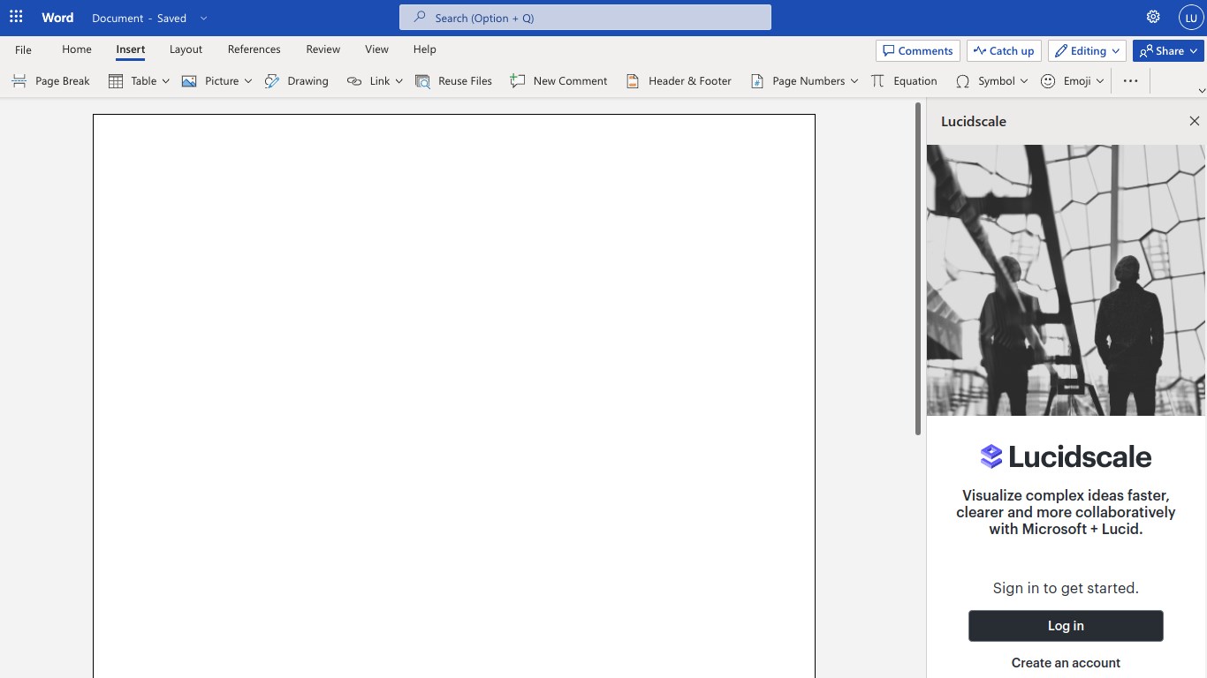Click the Page Numbers icon

click(x=757, y=81)
